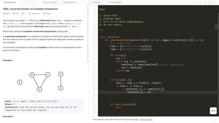Dismiss the restored code notification
Screen dimensions: 219x123
[x=215, y=120]
